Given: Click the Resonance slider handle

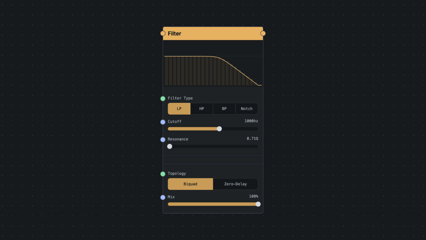Looking at the screenshot, I should click(170, 146).
